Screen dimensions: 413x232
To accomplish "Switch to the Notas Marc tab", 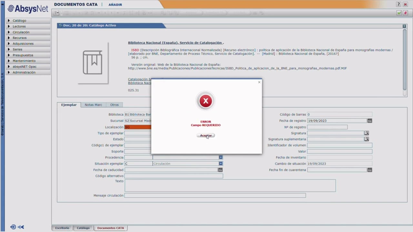I will click(93, 105).
